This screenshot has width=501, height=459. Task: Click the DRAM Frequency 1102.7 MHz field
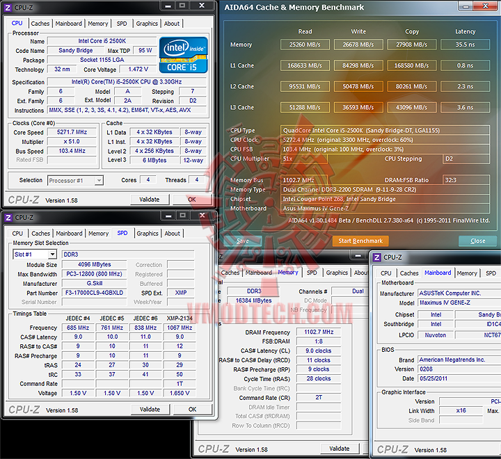319,332
